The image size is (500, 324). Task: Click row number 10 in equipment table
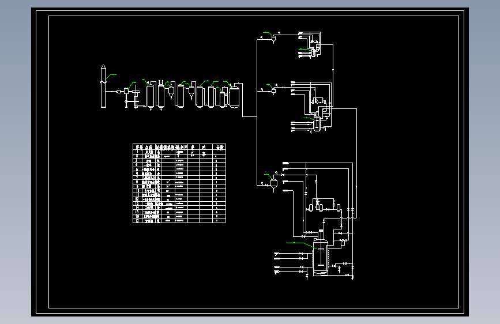click(x=138, y=191)
